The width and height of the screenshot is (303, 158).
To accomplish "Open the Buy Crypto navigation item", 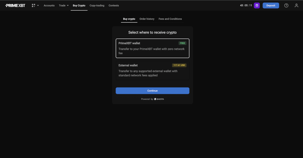I will point(79,6).
